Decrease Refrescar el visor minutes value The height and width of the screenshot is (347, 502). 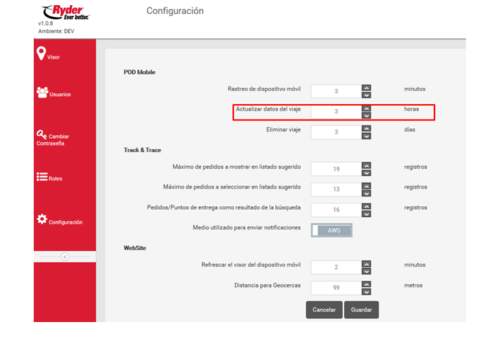tap(366, 271)
